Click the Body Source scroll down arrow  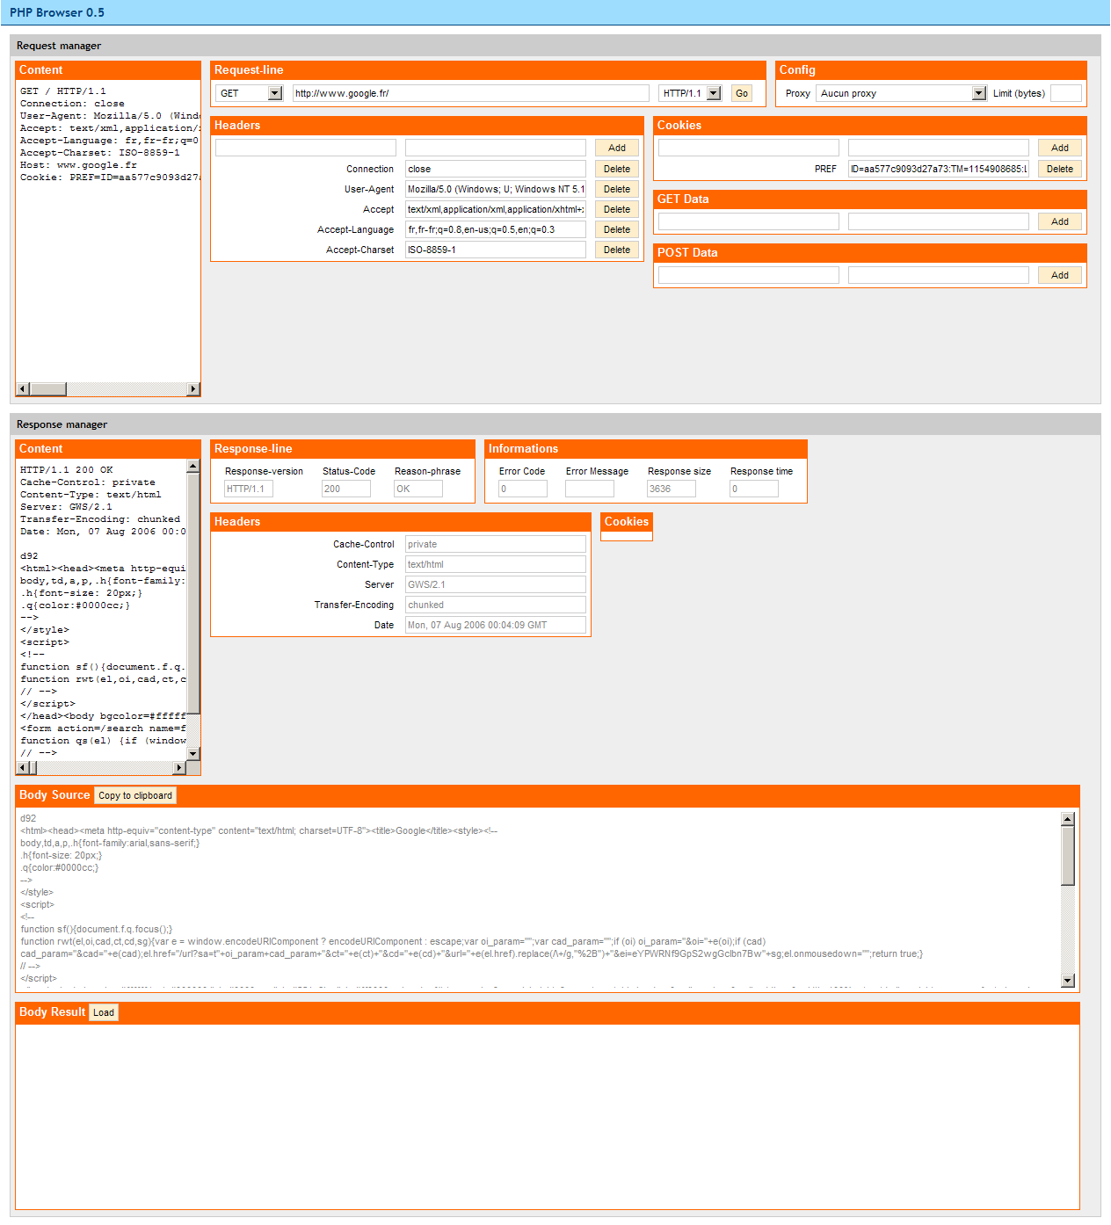coord(1068,981)
